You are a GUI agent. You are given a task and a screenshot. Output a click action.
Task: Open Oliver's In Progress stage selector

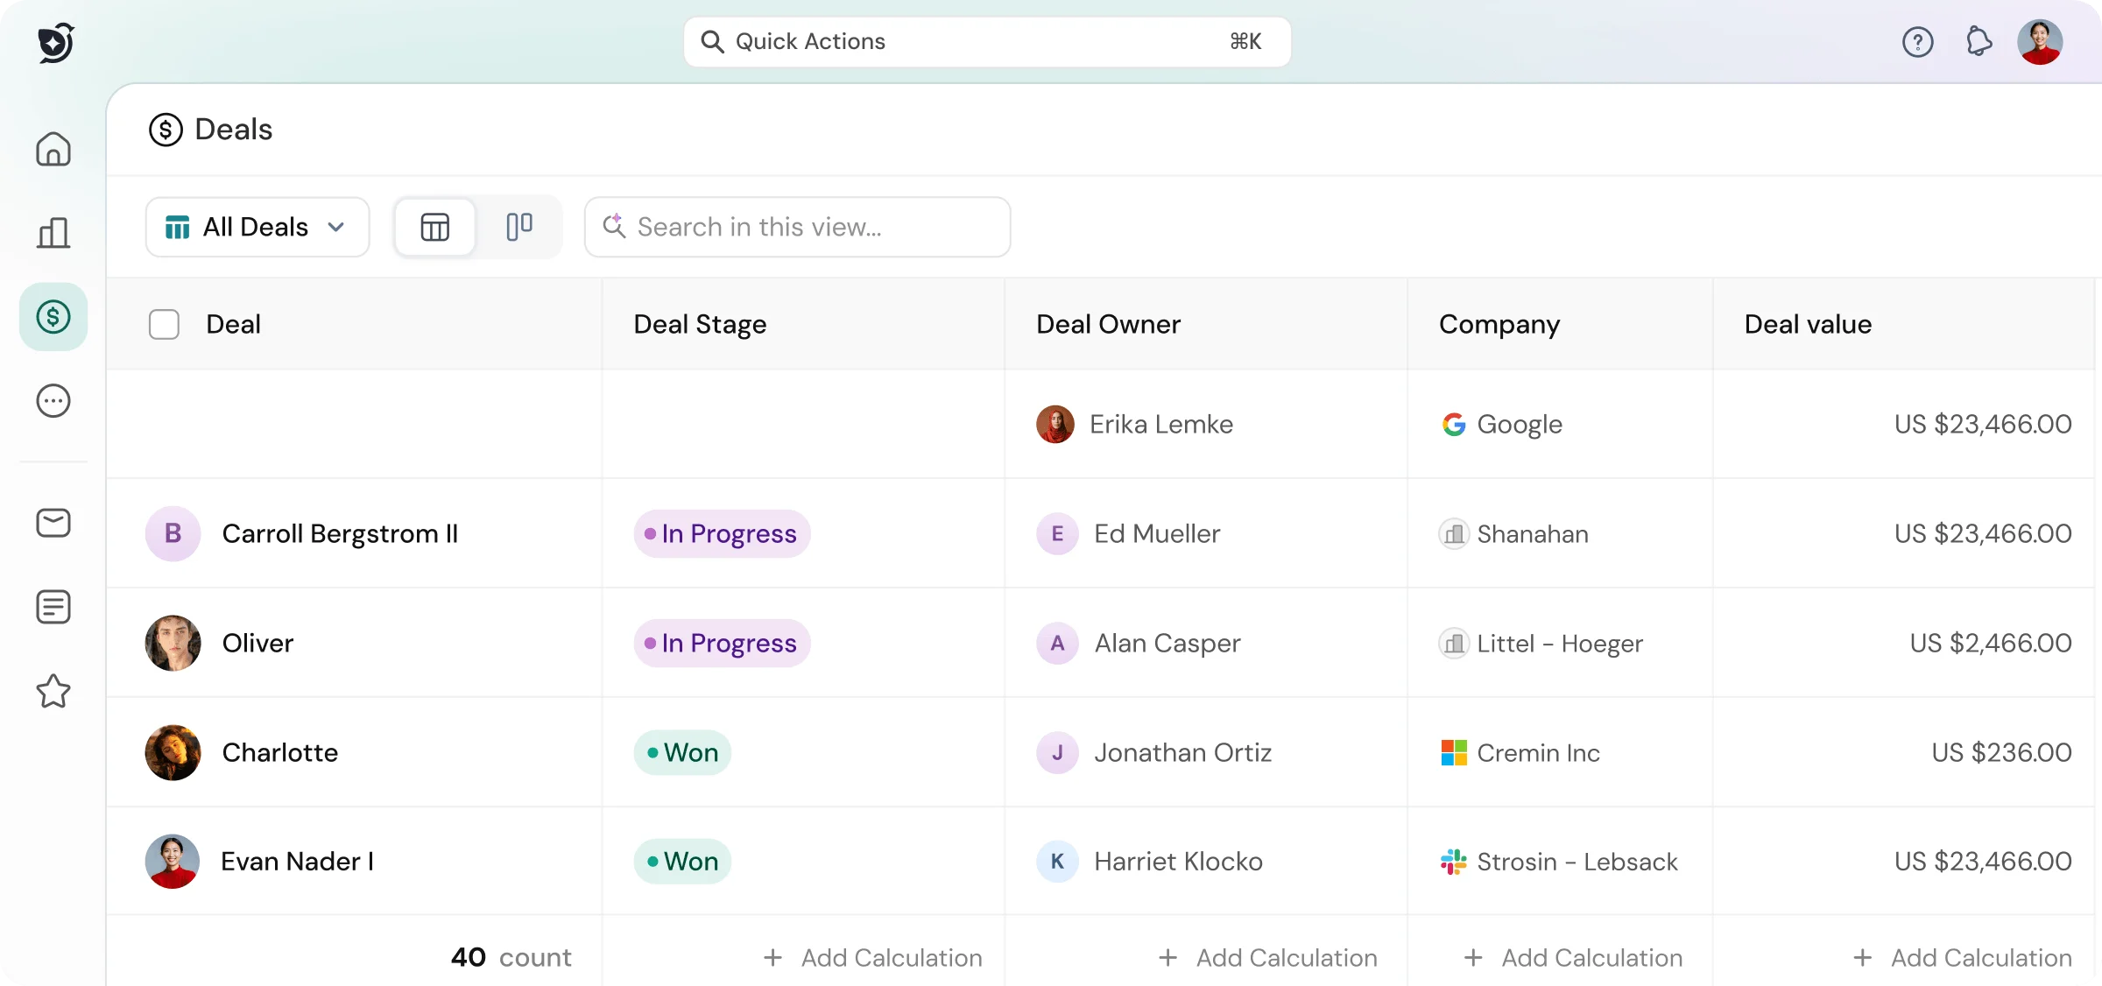pyautogui.click(x=722, y=644)
